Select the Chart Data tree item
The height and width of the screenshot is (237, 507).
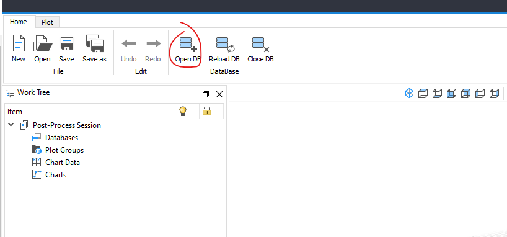63,162
